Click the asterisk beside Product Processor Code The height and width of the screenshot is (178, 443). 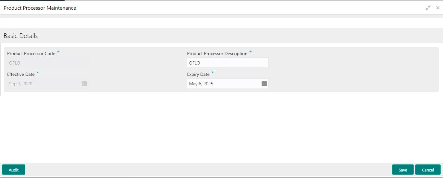pyautogui.click(x=58, y=52)
